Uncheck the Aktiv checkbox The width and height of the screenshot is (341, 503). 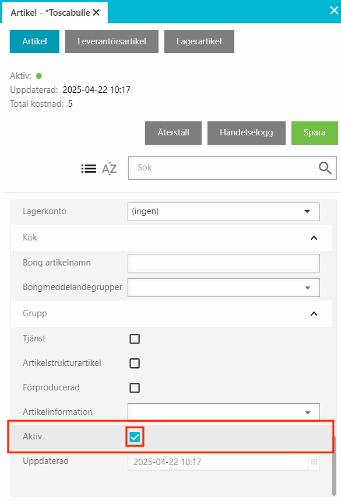pos(135,436)
